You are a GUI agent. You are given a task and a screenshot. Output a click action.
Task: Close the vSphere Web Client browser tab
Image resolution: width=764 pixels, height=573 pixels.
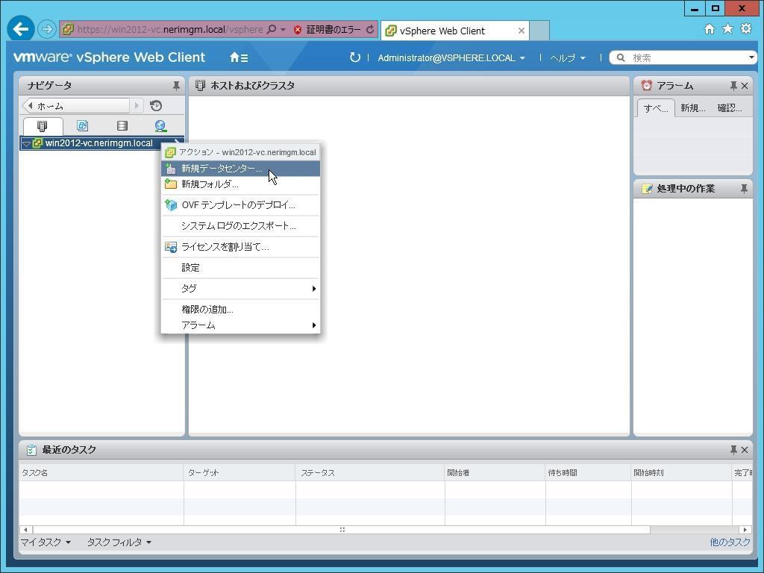[x=522, y=31]
